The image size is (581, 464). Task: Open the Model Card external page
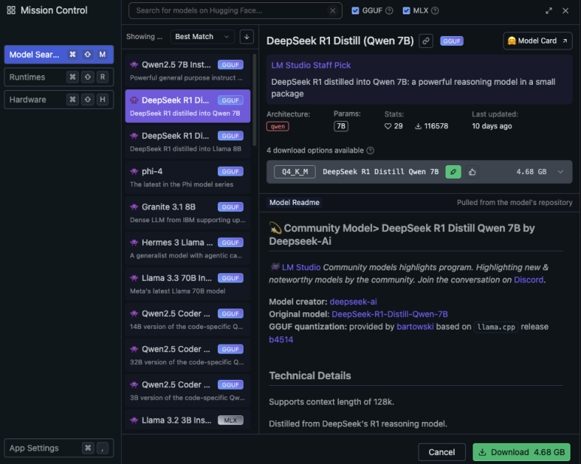pos(537,41)
